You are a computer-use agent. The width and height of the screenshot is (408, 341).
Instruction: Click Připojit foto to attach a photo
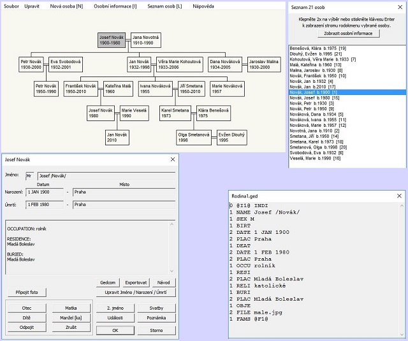pos(27,293)
